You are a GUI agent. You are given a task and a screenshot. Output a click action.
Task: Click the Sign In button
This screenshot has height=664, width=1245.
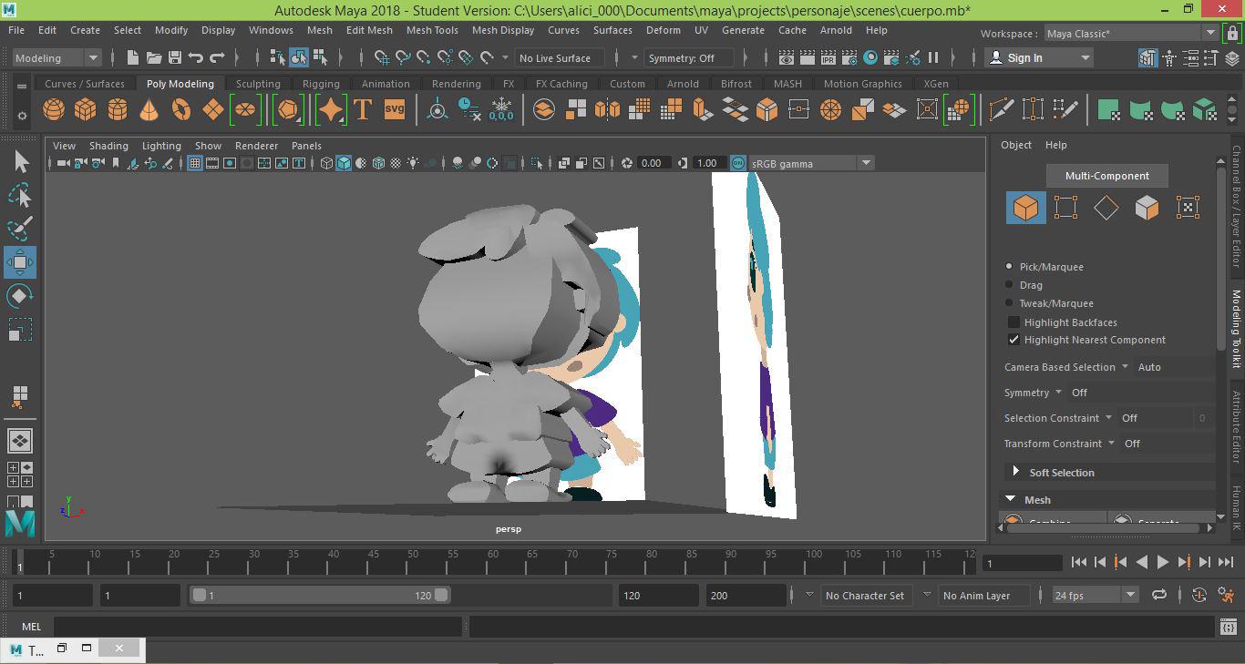(x=1038, y=58)
